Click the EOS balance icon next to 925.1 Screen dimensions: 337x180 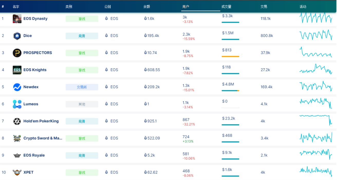pos(145,121)
